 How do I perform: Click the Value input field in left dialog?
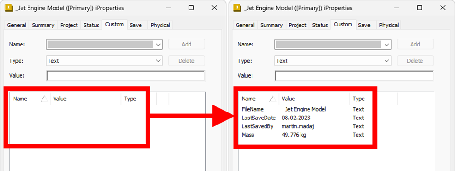(x=126, y=76)
